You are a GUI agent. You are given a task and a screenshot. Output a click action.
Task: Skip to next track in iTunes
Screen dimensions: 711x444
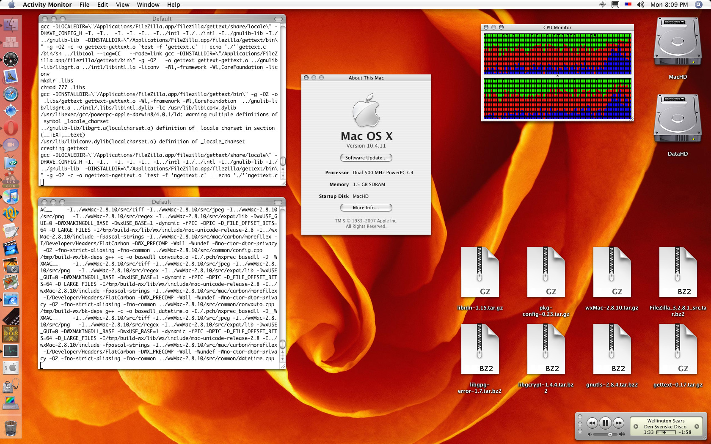619,423
